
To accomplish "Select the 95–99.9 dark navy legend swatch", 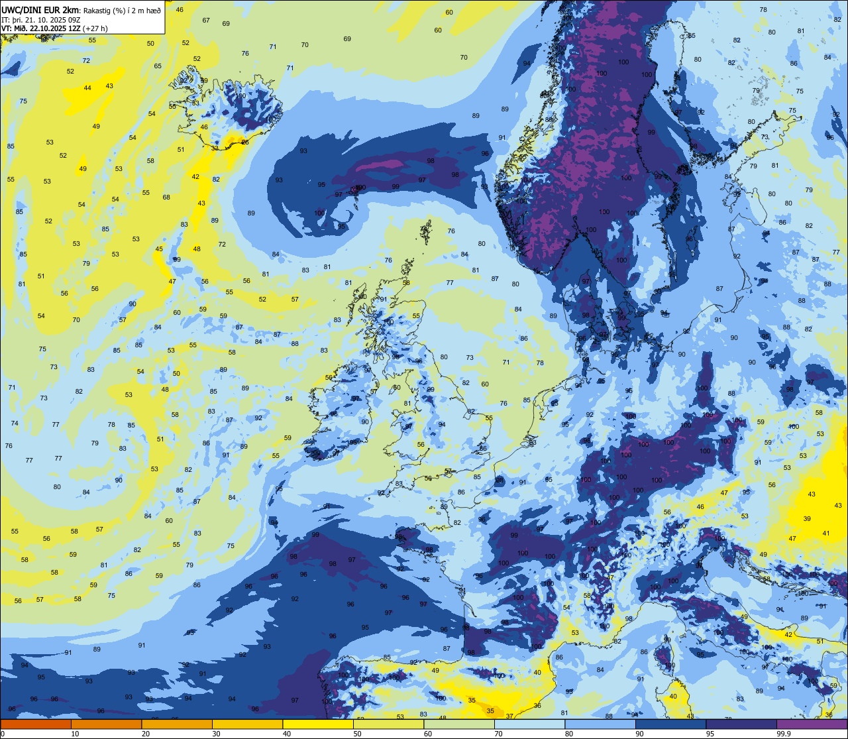I will click(741, 724).
